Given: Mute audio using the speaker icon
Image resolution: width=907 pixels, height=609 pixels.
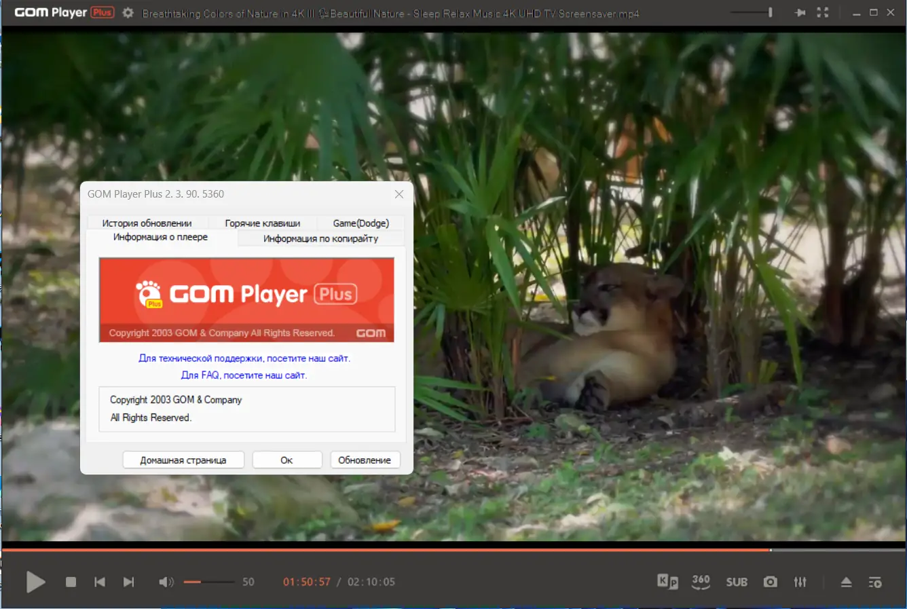Looking at the screenshot, I should [166, 582].
